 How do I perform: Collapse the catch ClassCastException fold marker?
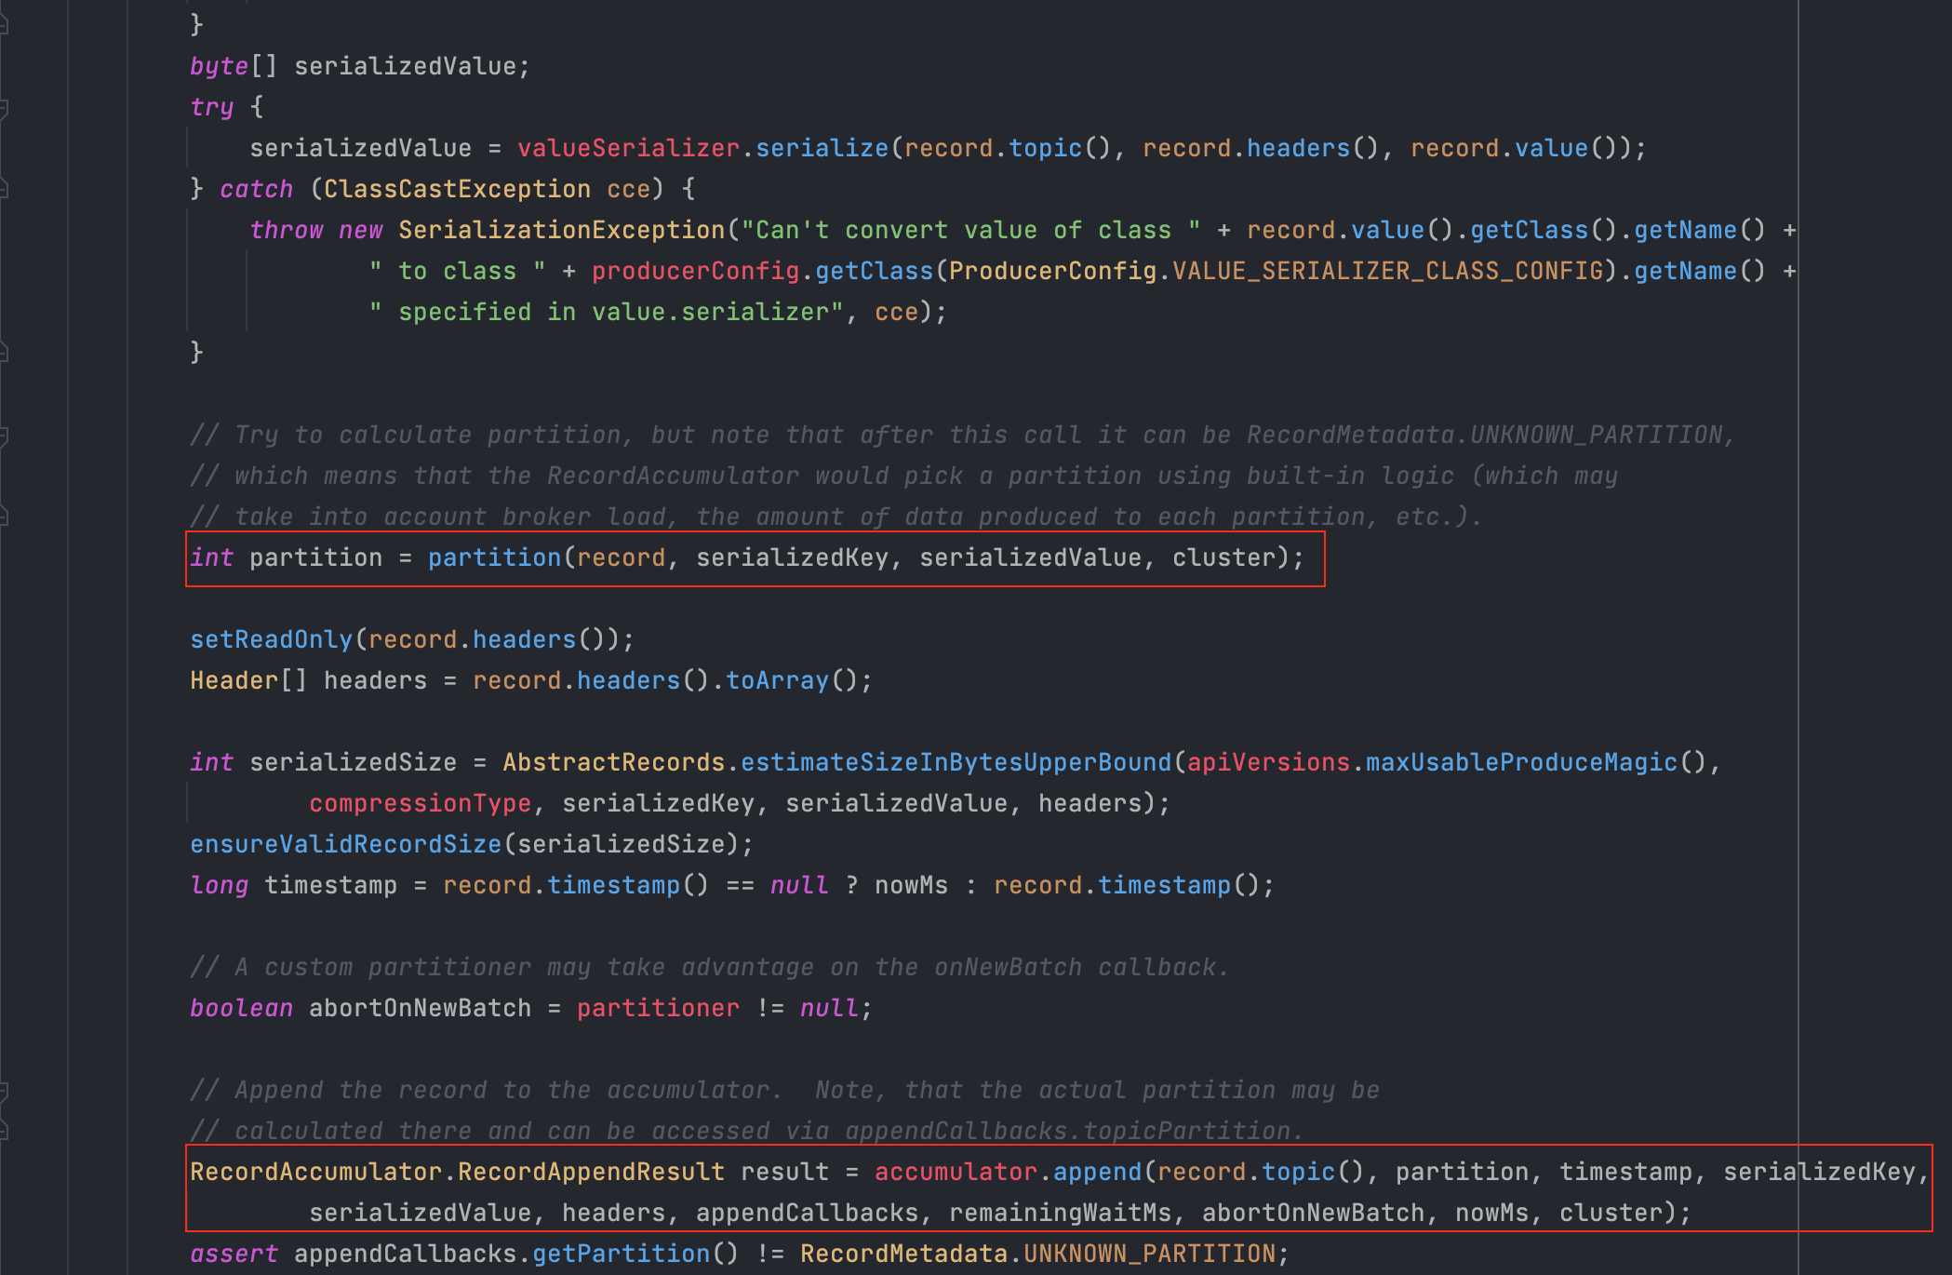click(5, 189)
